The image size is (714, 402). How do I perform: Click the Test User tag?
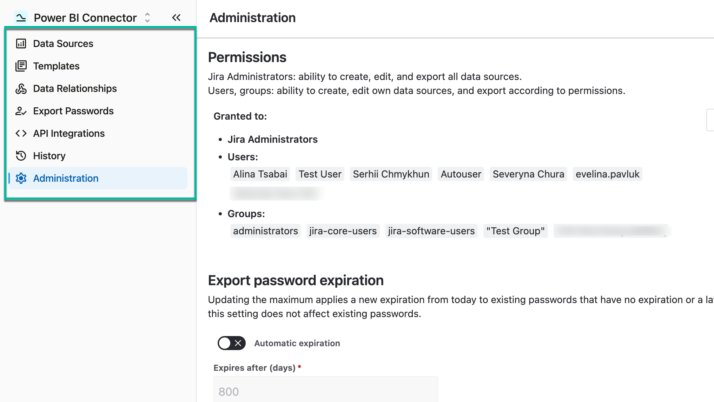point(320,174)
